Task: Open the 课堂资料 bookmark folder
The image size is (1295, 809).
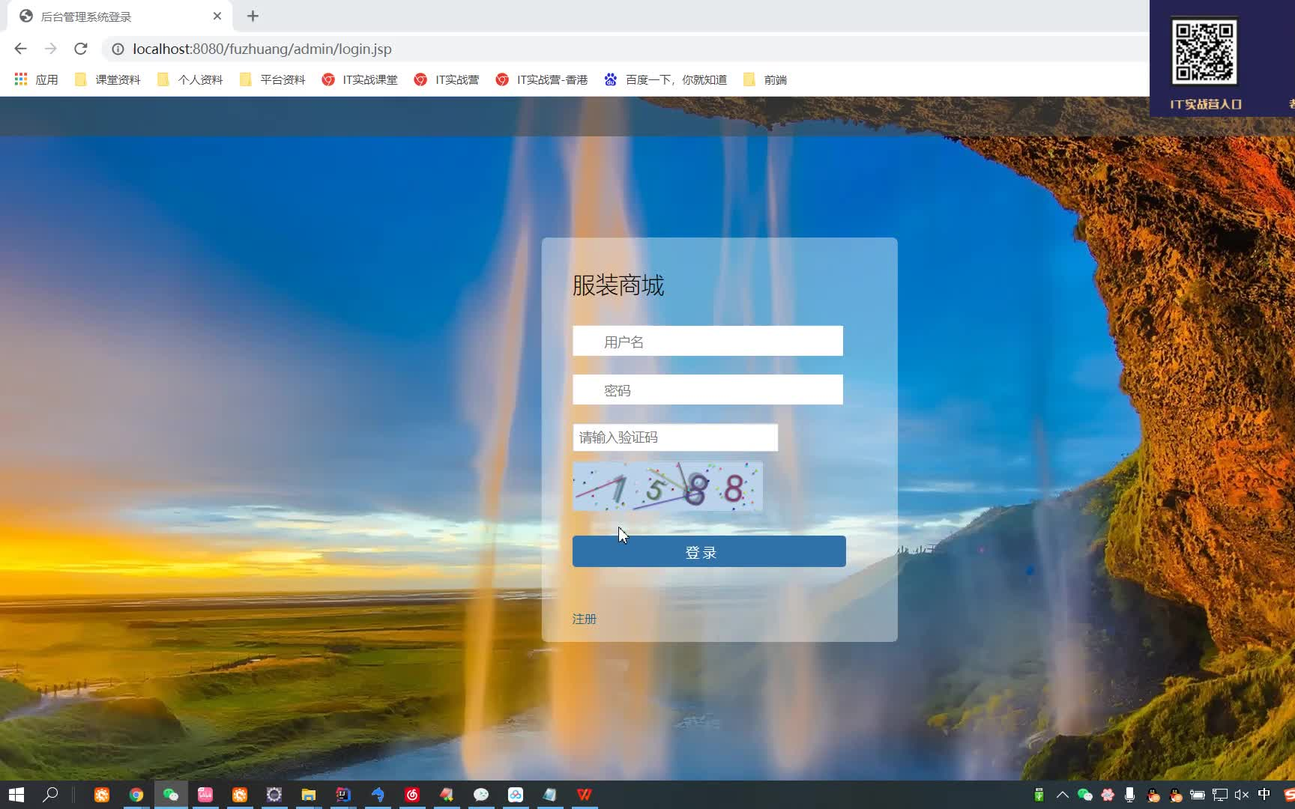Action: click(107, 79)
